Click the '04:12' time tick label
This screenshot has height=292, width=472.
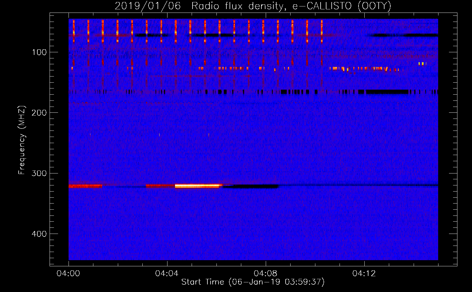(x=364, y=274)
